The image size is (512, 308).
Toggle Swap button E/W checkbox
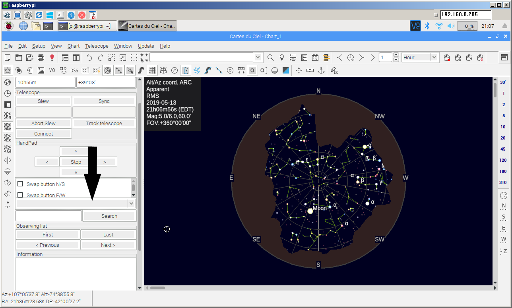point(20,195)
